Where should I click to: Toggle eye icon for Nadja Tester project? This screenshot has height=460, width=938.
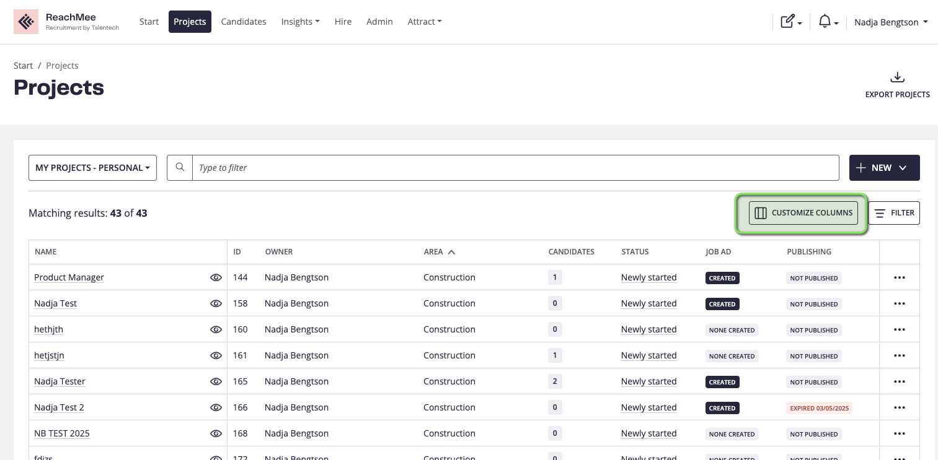216,382
